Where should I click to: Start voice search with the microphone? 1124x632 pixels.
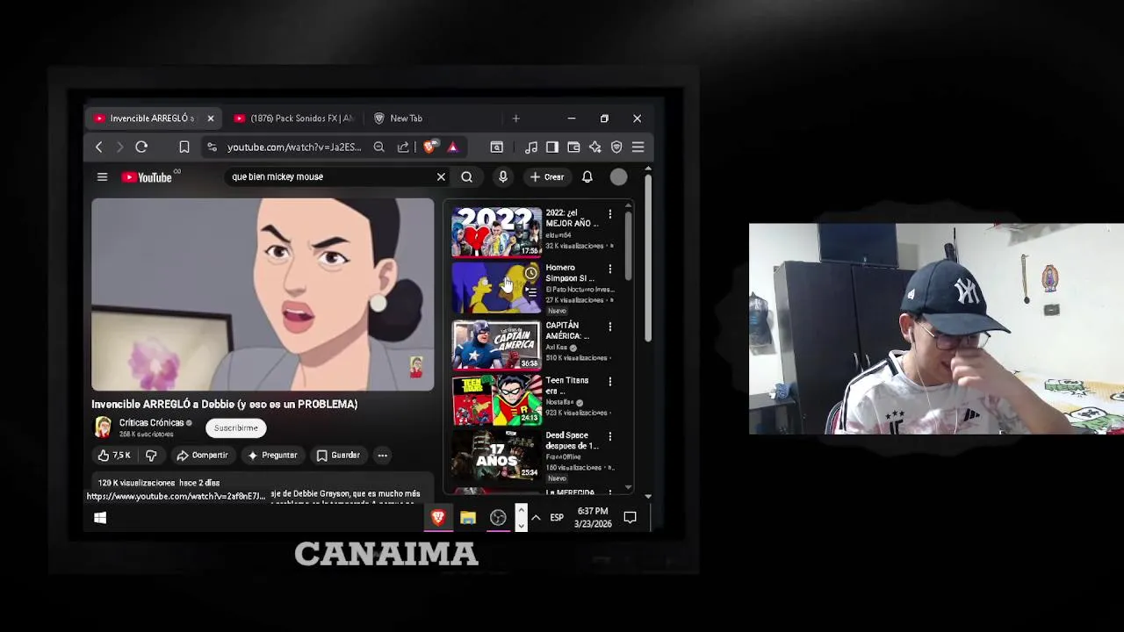coord(503,177)
